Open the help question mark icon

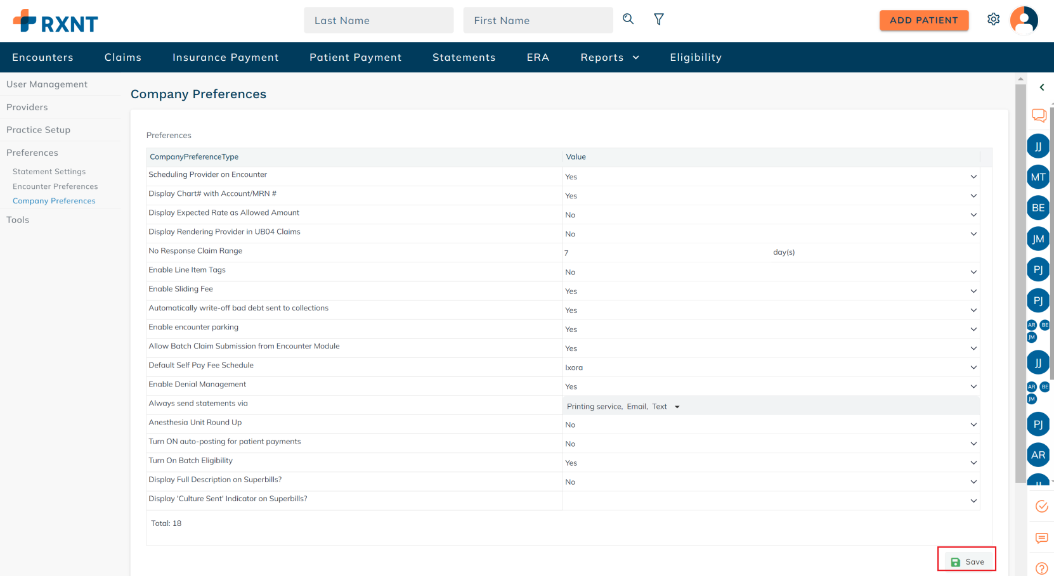1041,568
